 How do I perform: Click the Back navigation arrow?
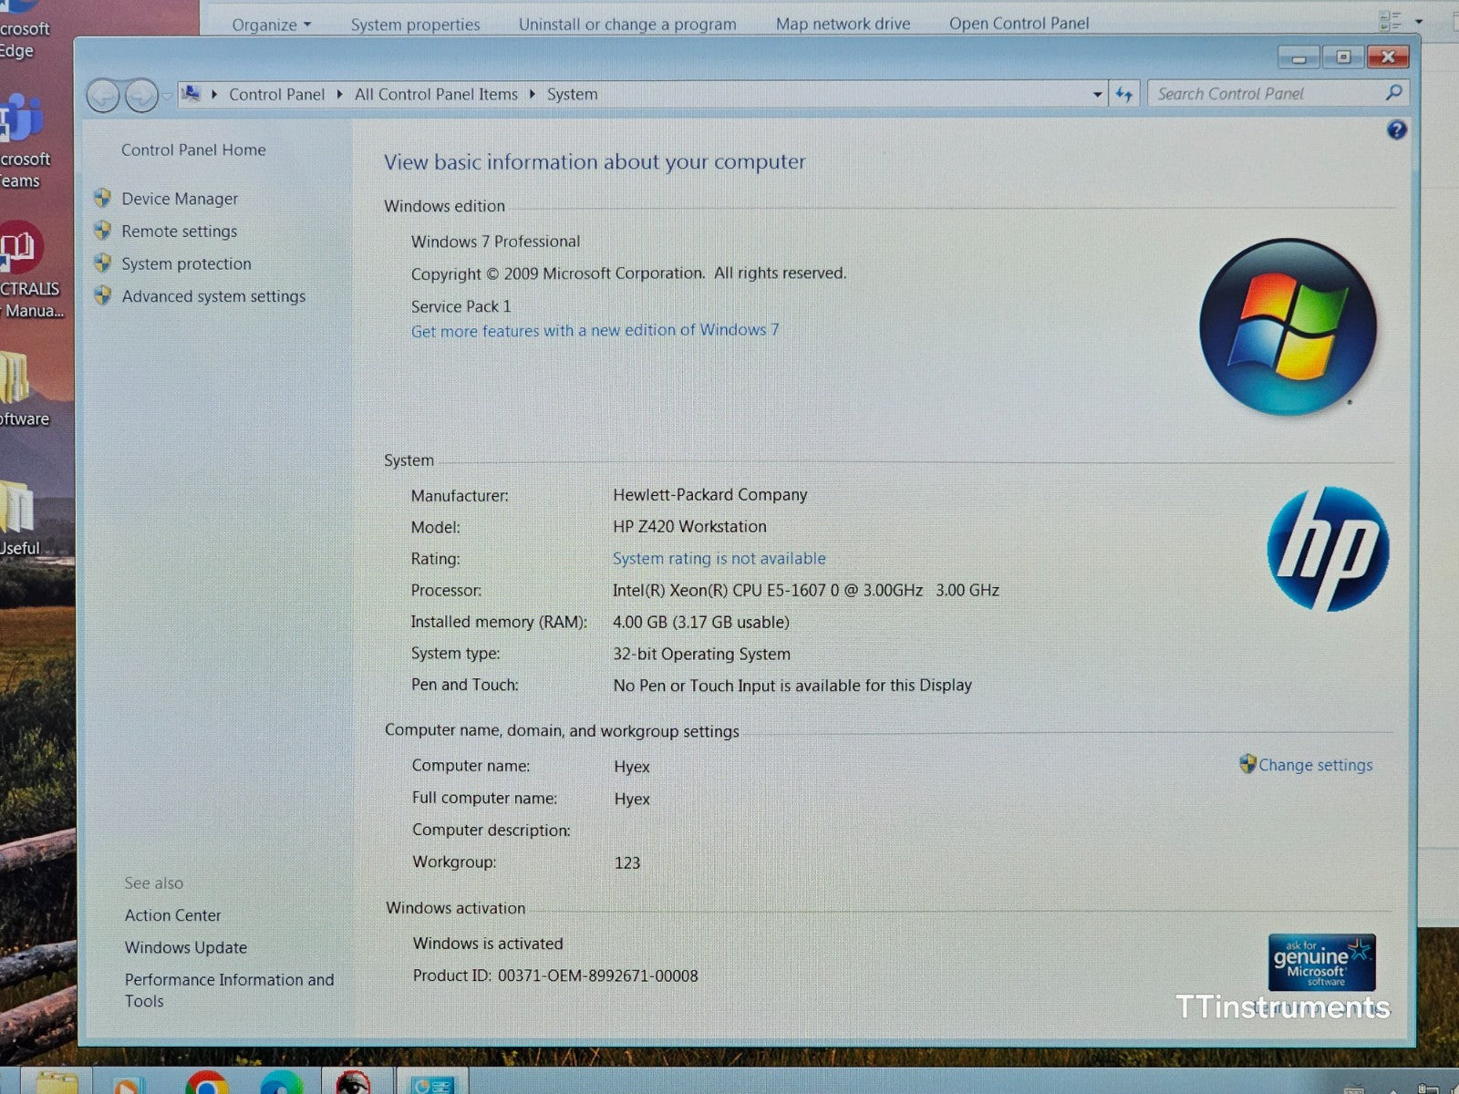click(x=103, y=95)
